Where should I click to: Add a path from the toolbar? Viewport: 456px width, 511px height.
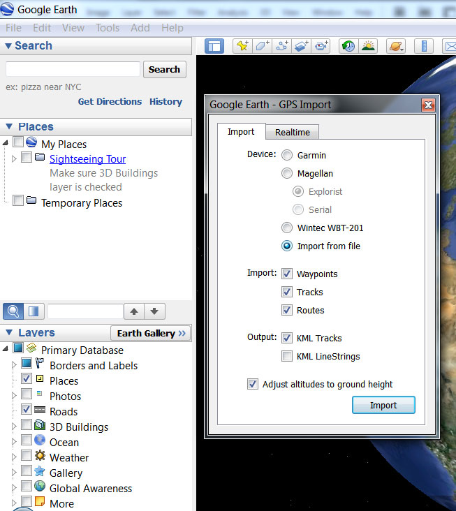coord(282,46)
